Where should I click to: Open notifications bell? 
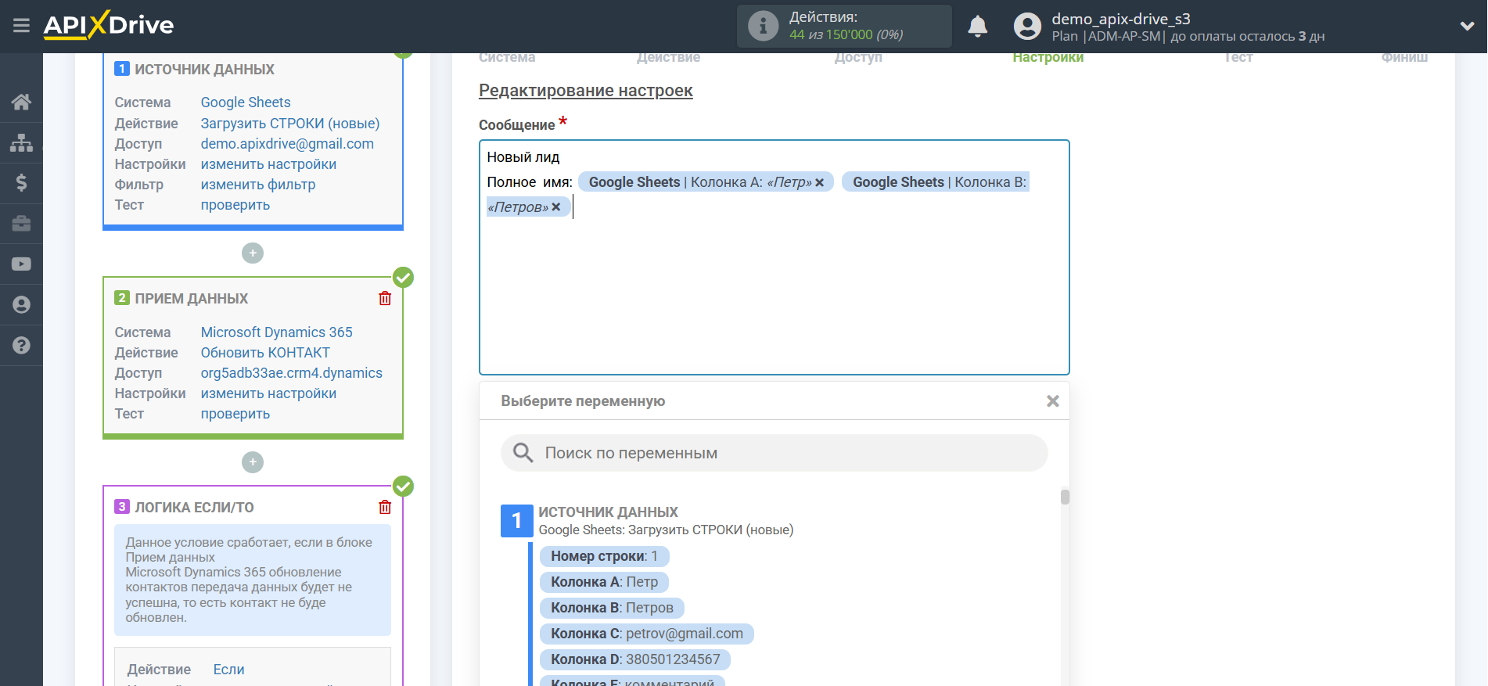pyautogui.click(x=977, y=27)
